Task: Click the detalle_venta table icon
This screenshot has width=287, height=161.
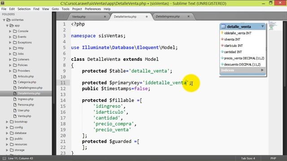Action: 223,26
